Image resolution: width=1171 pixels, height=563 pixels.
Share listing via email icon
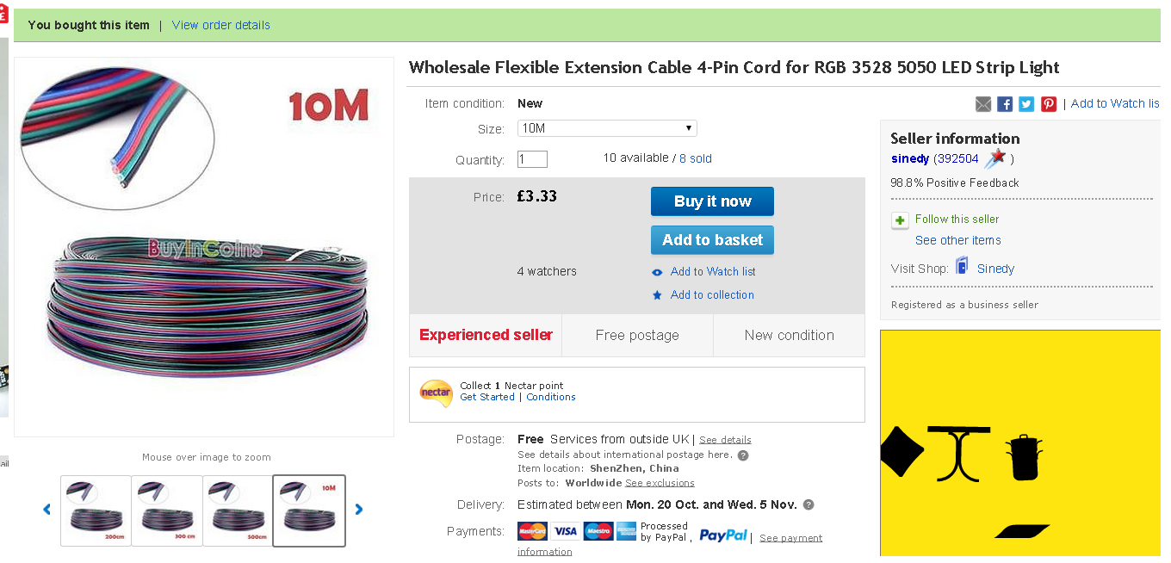coord(983,104)
